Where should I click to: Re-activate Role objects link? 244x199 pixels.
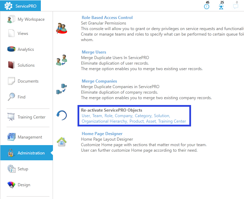coord(109,116)
